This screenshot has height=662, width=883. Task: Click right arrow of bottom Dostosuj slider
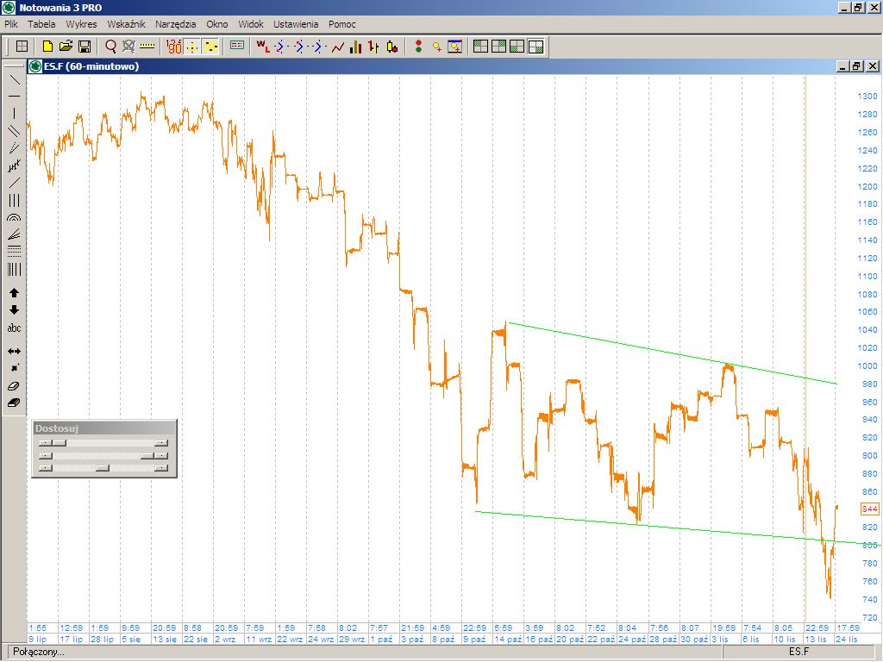[x=161, y=468]
